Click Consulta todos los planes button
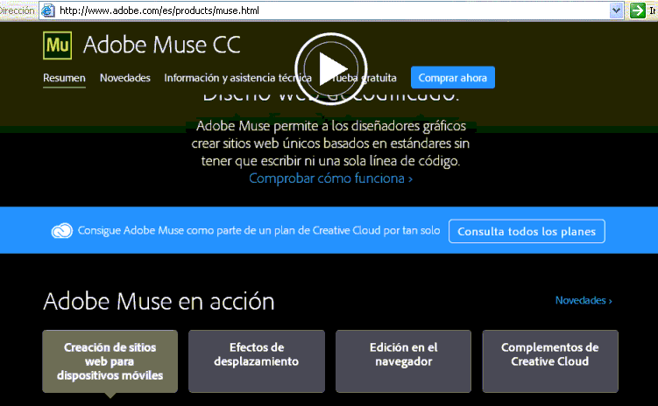This screenshot has height=406, width=658. click(x=527, y=231)
